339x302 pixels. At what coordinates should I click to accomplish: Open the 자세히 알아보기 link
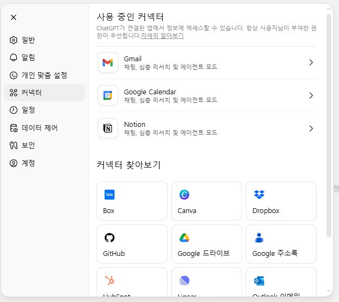coord(162,35)
